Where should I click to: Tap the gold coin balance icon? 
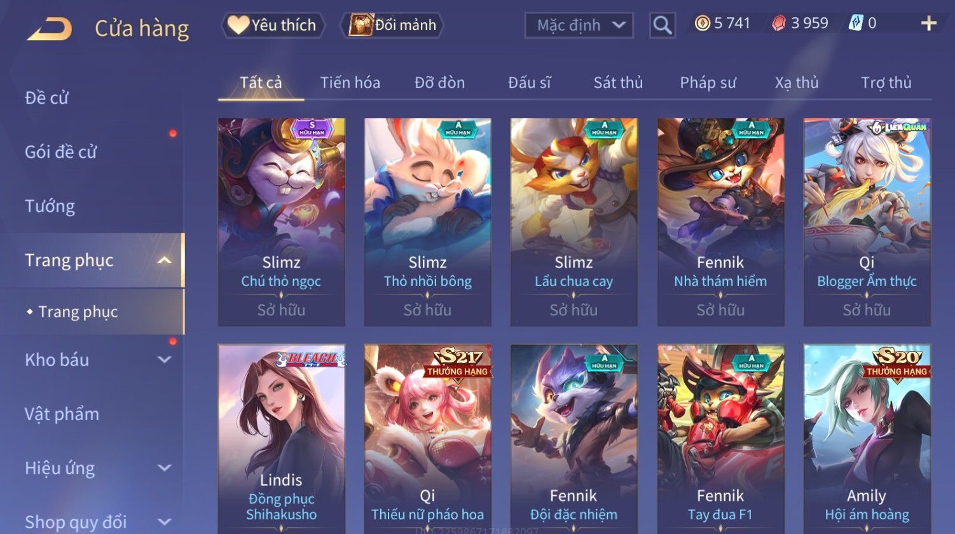click(x=702, y=24)
